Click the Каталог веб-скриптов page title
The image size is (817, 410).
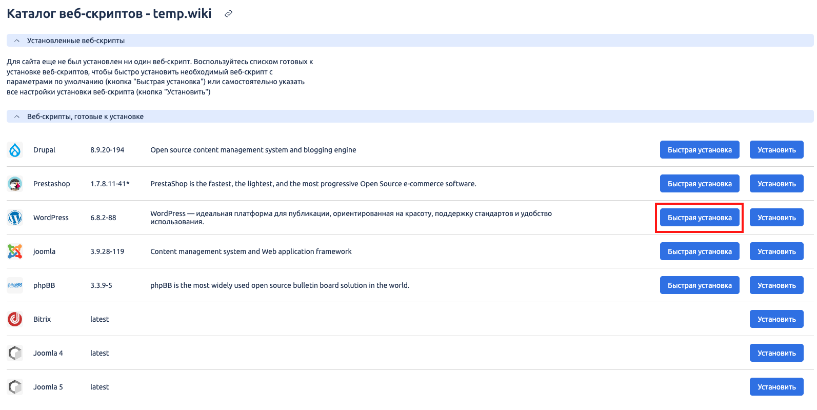coord(109,14)
